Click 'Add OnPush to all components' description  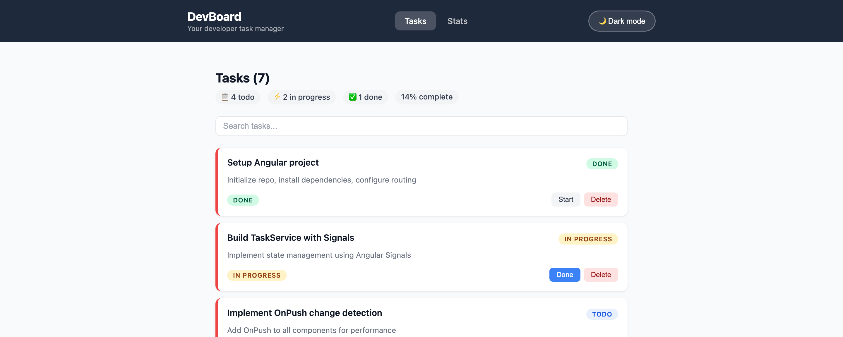[311, 331]
